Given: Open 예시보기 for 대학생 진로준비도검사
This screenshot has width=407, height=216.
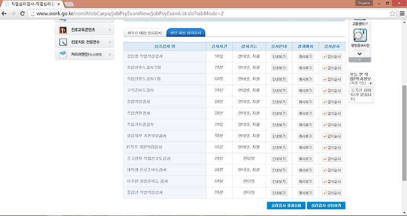Looking at the screenshot, I should point(305,170).
